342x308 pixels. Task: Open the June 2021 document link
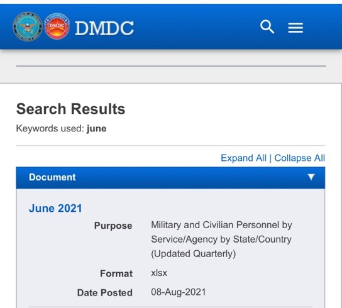click(x=55, y=208)
